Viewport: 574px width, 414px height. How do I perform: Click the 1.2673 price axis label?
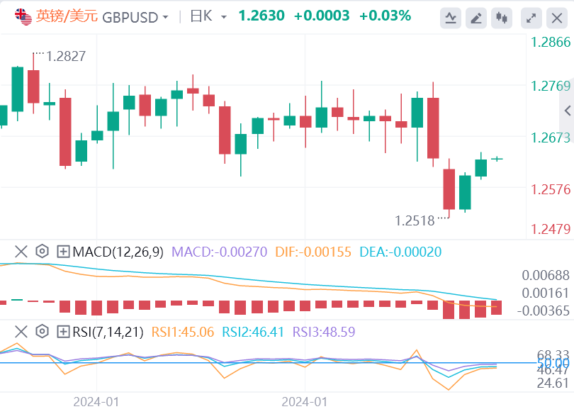pos(551,138)
